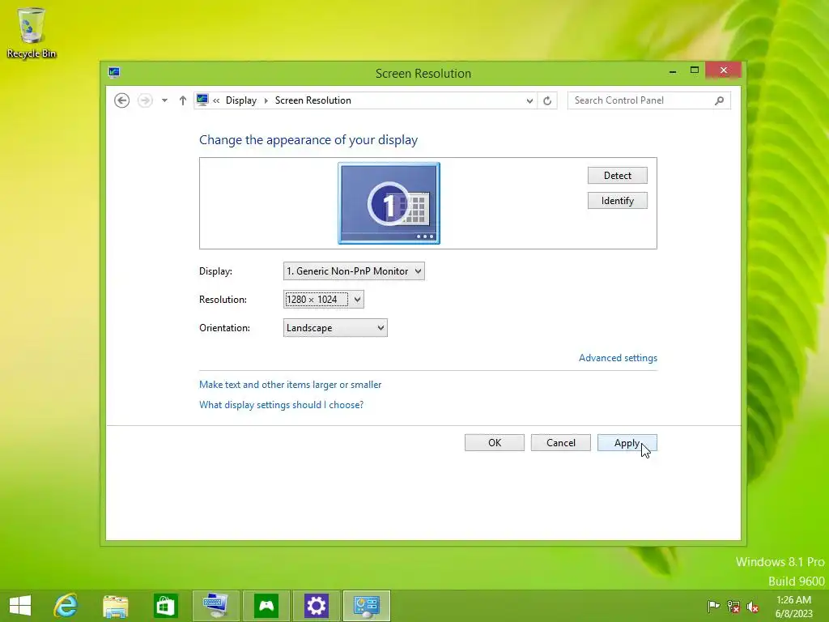
Task: Refresh the Control Panel page
Action: [547, 100]
